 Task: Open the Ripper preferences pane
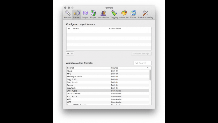93,14
